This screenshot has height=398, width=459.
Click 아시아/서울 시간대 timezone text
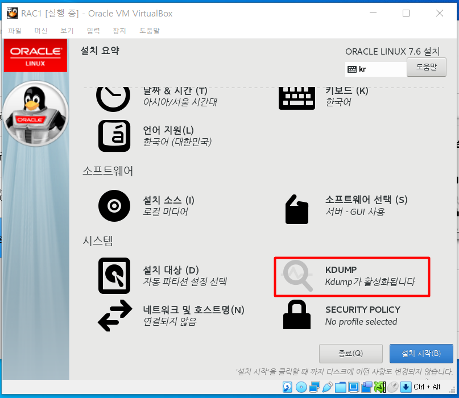tap(180, 102)
